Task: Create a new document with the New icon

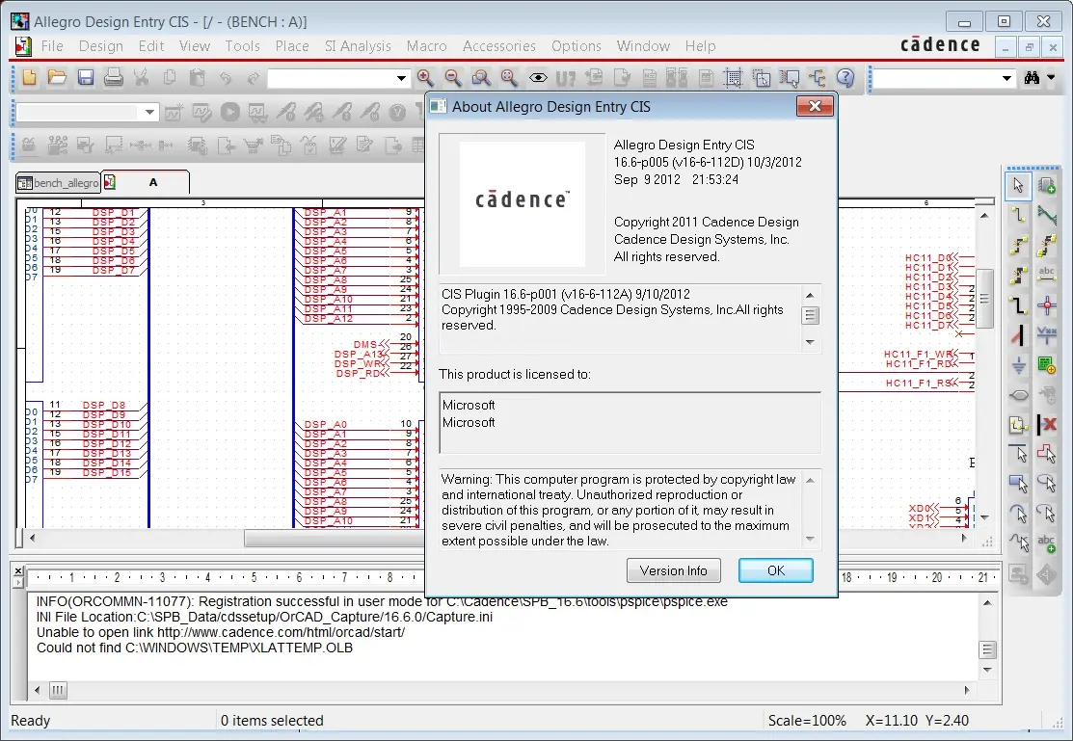Action: [30, 78]
